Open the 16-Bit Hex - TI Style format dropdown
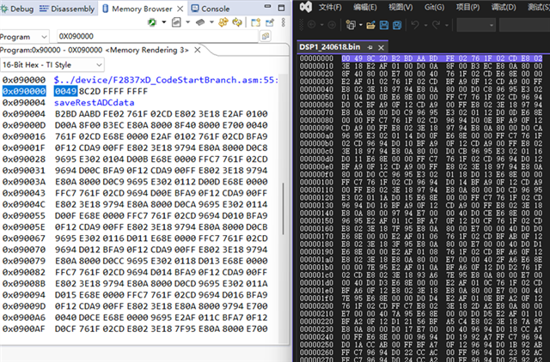The height and width of the screenshot is (362, 550). tap(52, 65)
